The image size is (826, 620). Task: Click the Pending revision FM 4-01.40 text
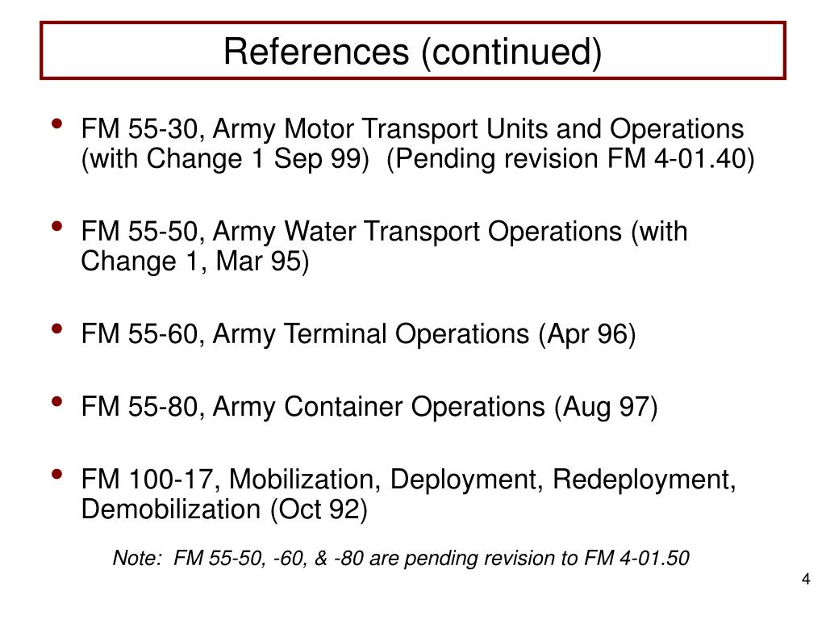click(x=570, y=159)
